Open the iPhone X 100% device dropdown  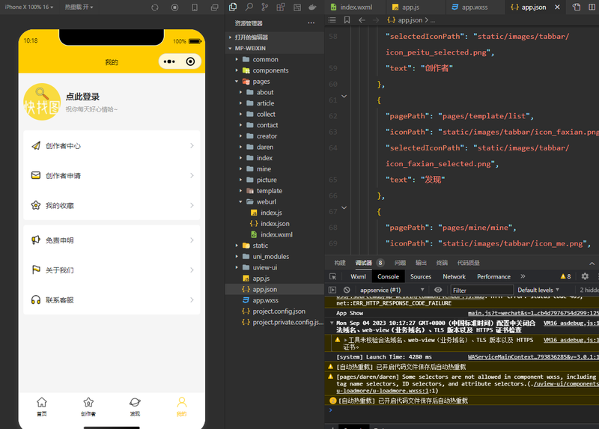29,7
